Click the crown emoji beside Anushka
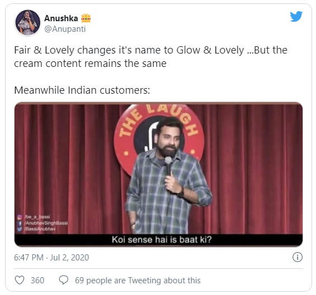 (86, 18)
